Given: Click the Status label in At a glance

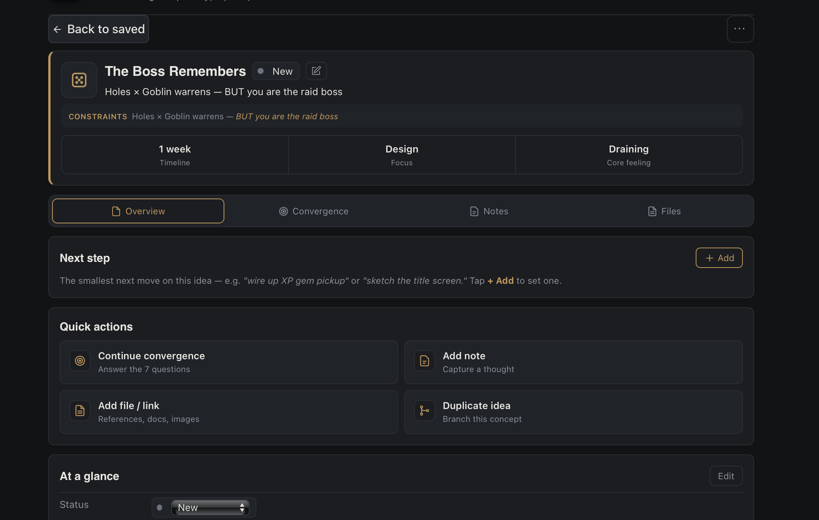Looking at the screenshot, I should (x=74, y=505).
